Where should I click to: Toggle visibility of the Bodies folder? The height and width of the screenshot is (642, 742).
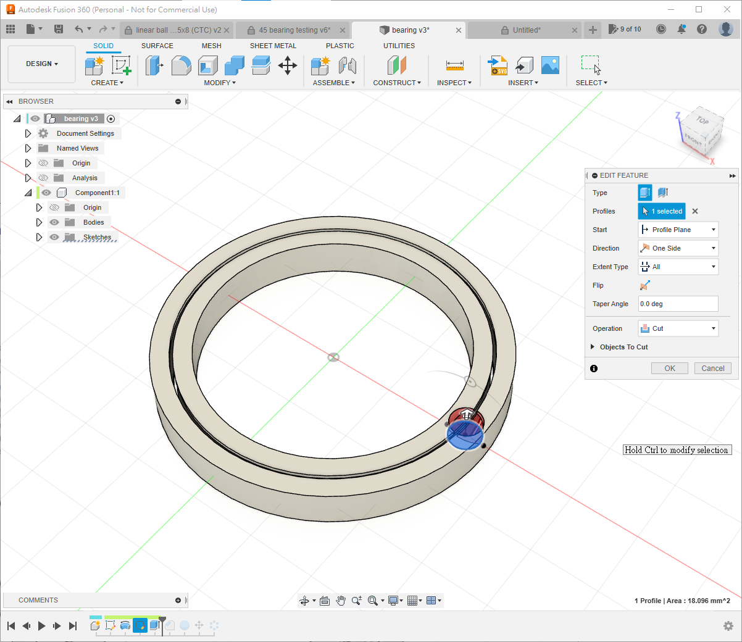[54, 222]
